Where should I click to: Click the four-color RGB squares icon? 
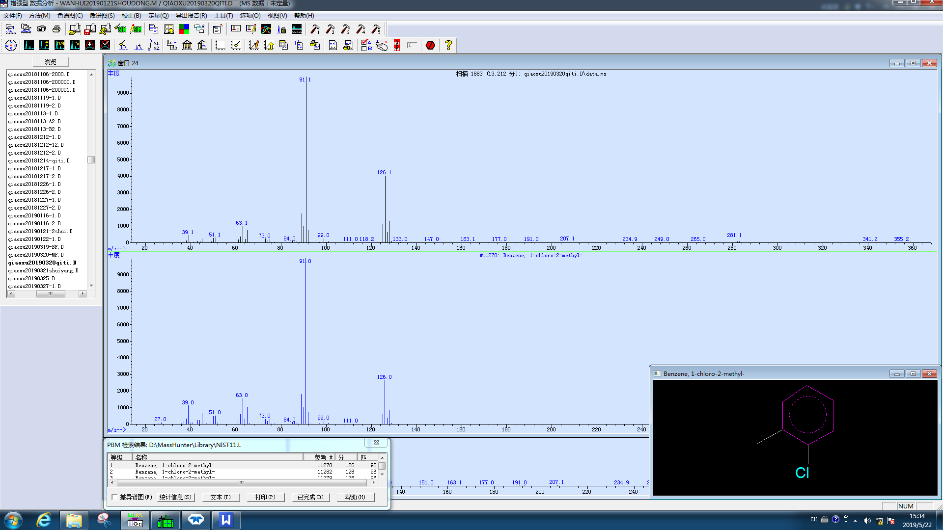(x=184, y=29)
